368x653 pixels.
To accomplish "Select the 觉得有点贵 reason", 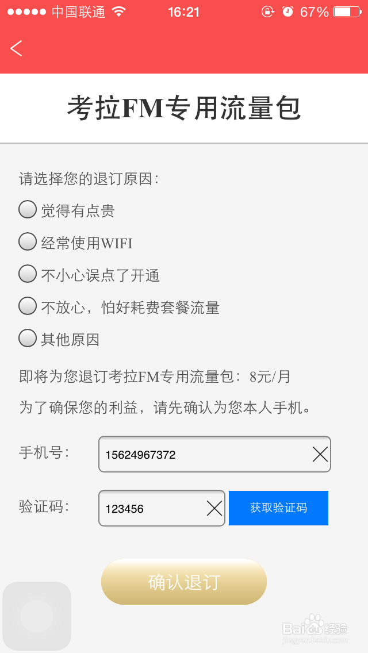I will [x=28, y=210].
